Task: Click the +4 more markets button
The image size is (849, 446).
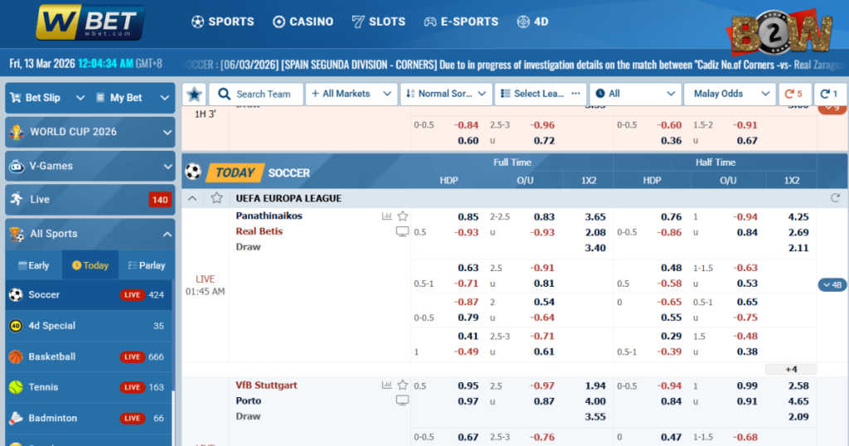Action: point(790,369)
